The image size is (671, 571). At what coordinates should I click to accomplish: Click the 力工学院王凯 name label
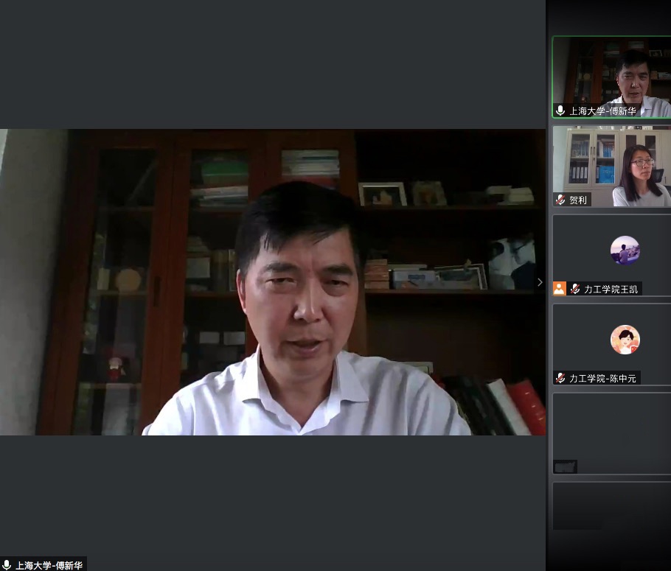click(611, 290)
